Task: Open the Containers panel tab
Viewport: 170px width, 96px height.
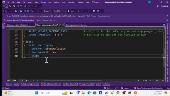Action: [106, 84]
